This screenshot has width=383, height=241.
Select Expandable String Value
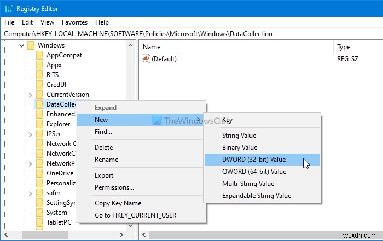pos(262,196)
